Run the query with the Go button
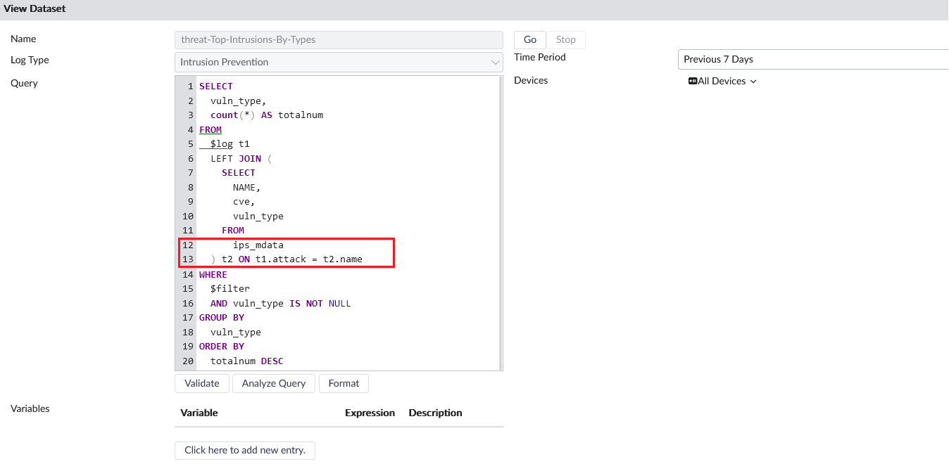 click(529, 39)
